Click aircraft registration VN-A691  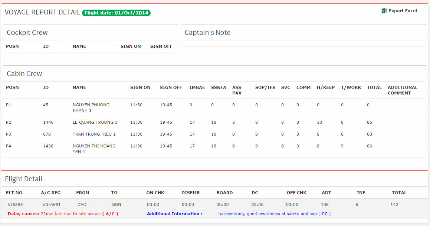click(52, 205)
